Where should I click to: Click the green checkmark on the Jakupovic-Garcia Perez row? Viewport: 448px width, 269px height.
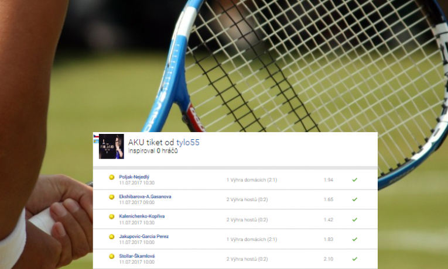[354, 239]
